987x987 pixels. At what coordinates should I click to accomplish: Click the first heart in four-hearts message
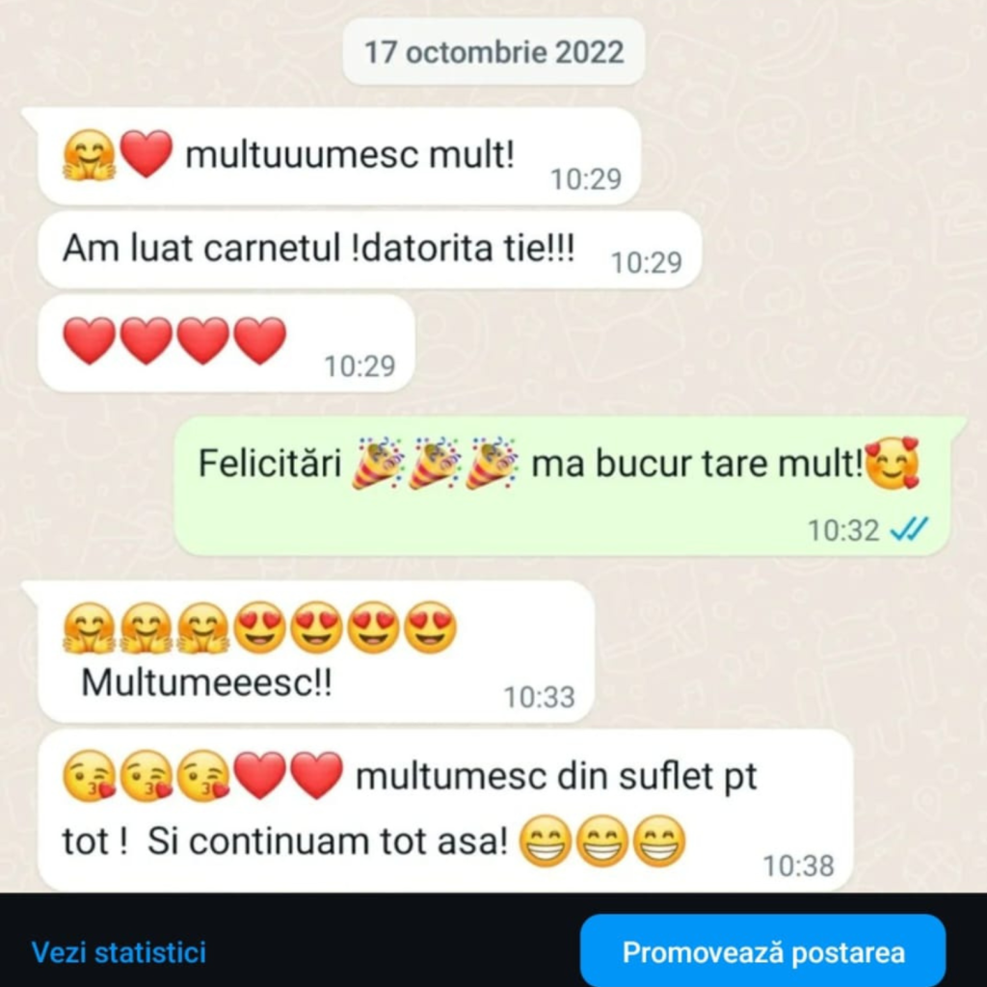[x=90, y=340]
